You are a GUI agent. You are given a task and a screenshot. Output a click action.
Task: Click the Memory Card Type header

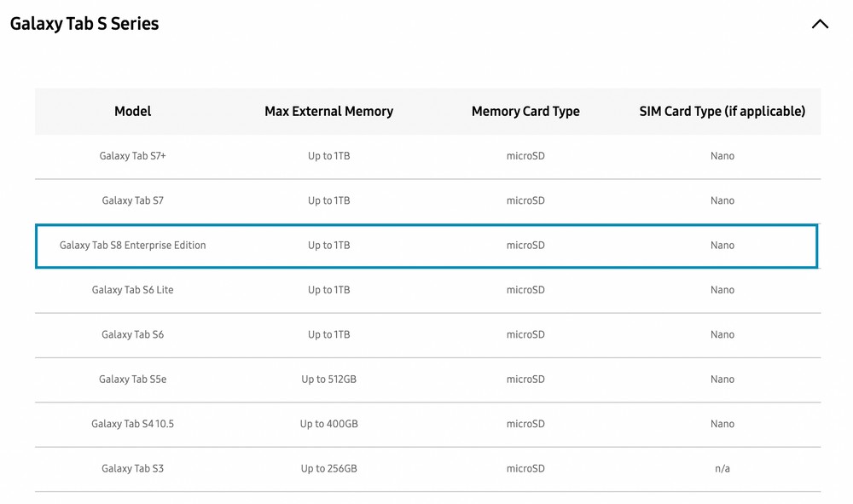pos(525,112)
